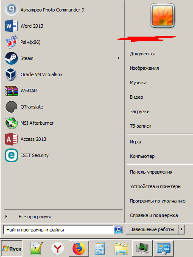
Task: Expand the Steam jump list arrow
Action: (119, 58)
